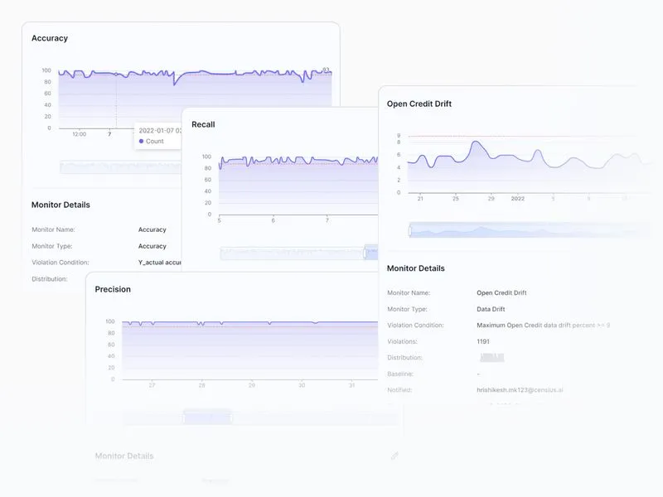
Task: Click the 6 tick label on the Recall chart axis
Action: coord(273,220)
